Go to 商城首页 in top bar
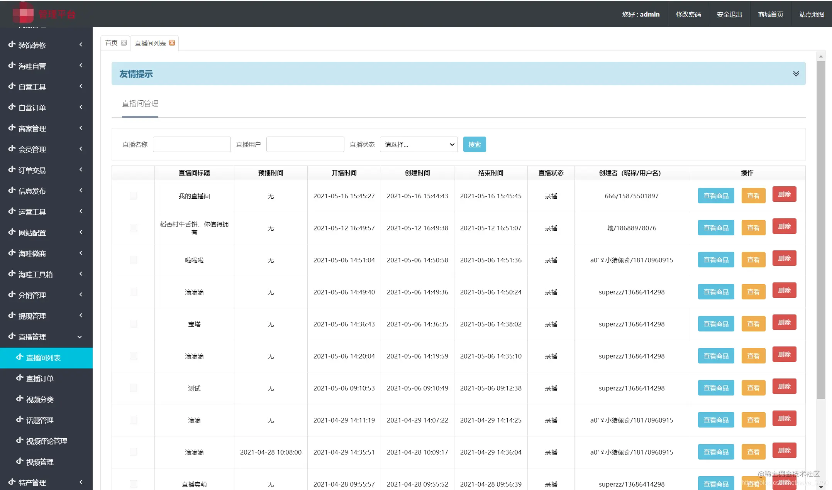 [x=771, y=14]
